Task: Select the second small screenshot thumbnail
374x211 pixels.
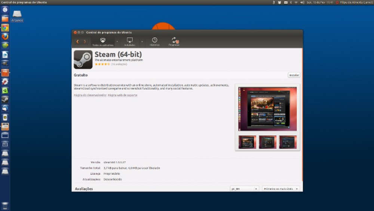Action: (x=268, y=142)
